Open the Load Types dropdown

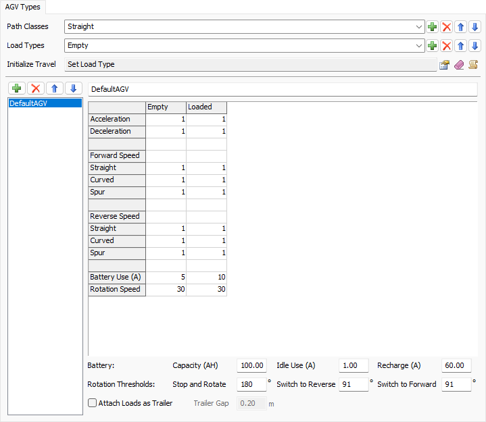tap(419, 46)
